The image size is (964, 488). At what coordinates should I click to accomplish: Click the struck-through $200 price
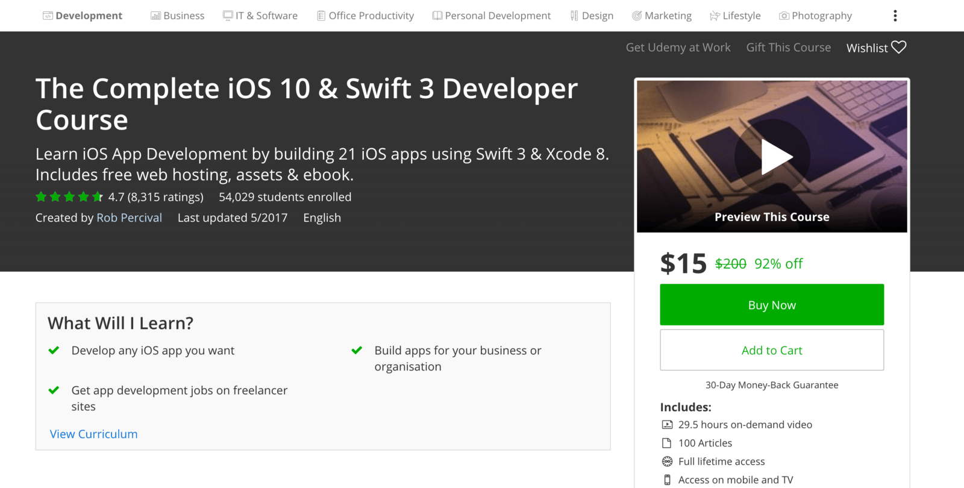tap(731, 264)
